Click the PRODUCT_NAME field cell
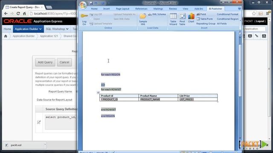This screenshot has width=273, height=153. [x=158, y=99]
